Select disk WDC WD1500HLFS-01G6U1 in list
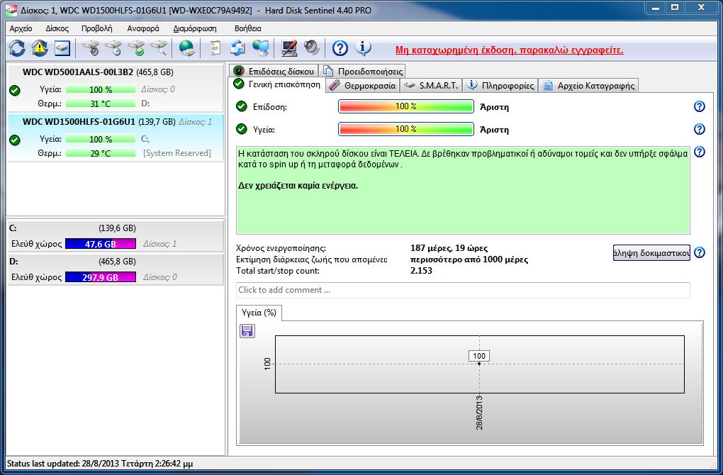The height and width of the screenshot is (475, 723). pyautogui.click(x=116, y=138)
